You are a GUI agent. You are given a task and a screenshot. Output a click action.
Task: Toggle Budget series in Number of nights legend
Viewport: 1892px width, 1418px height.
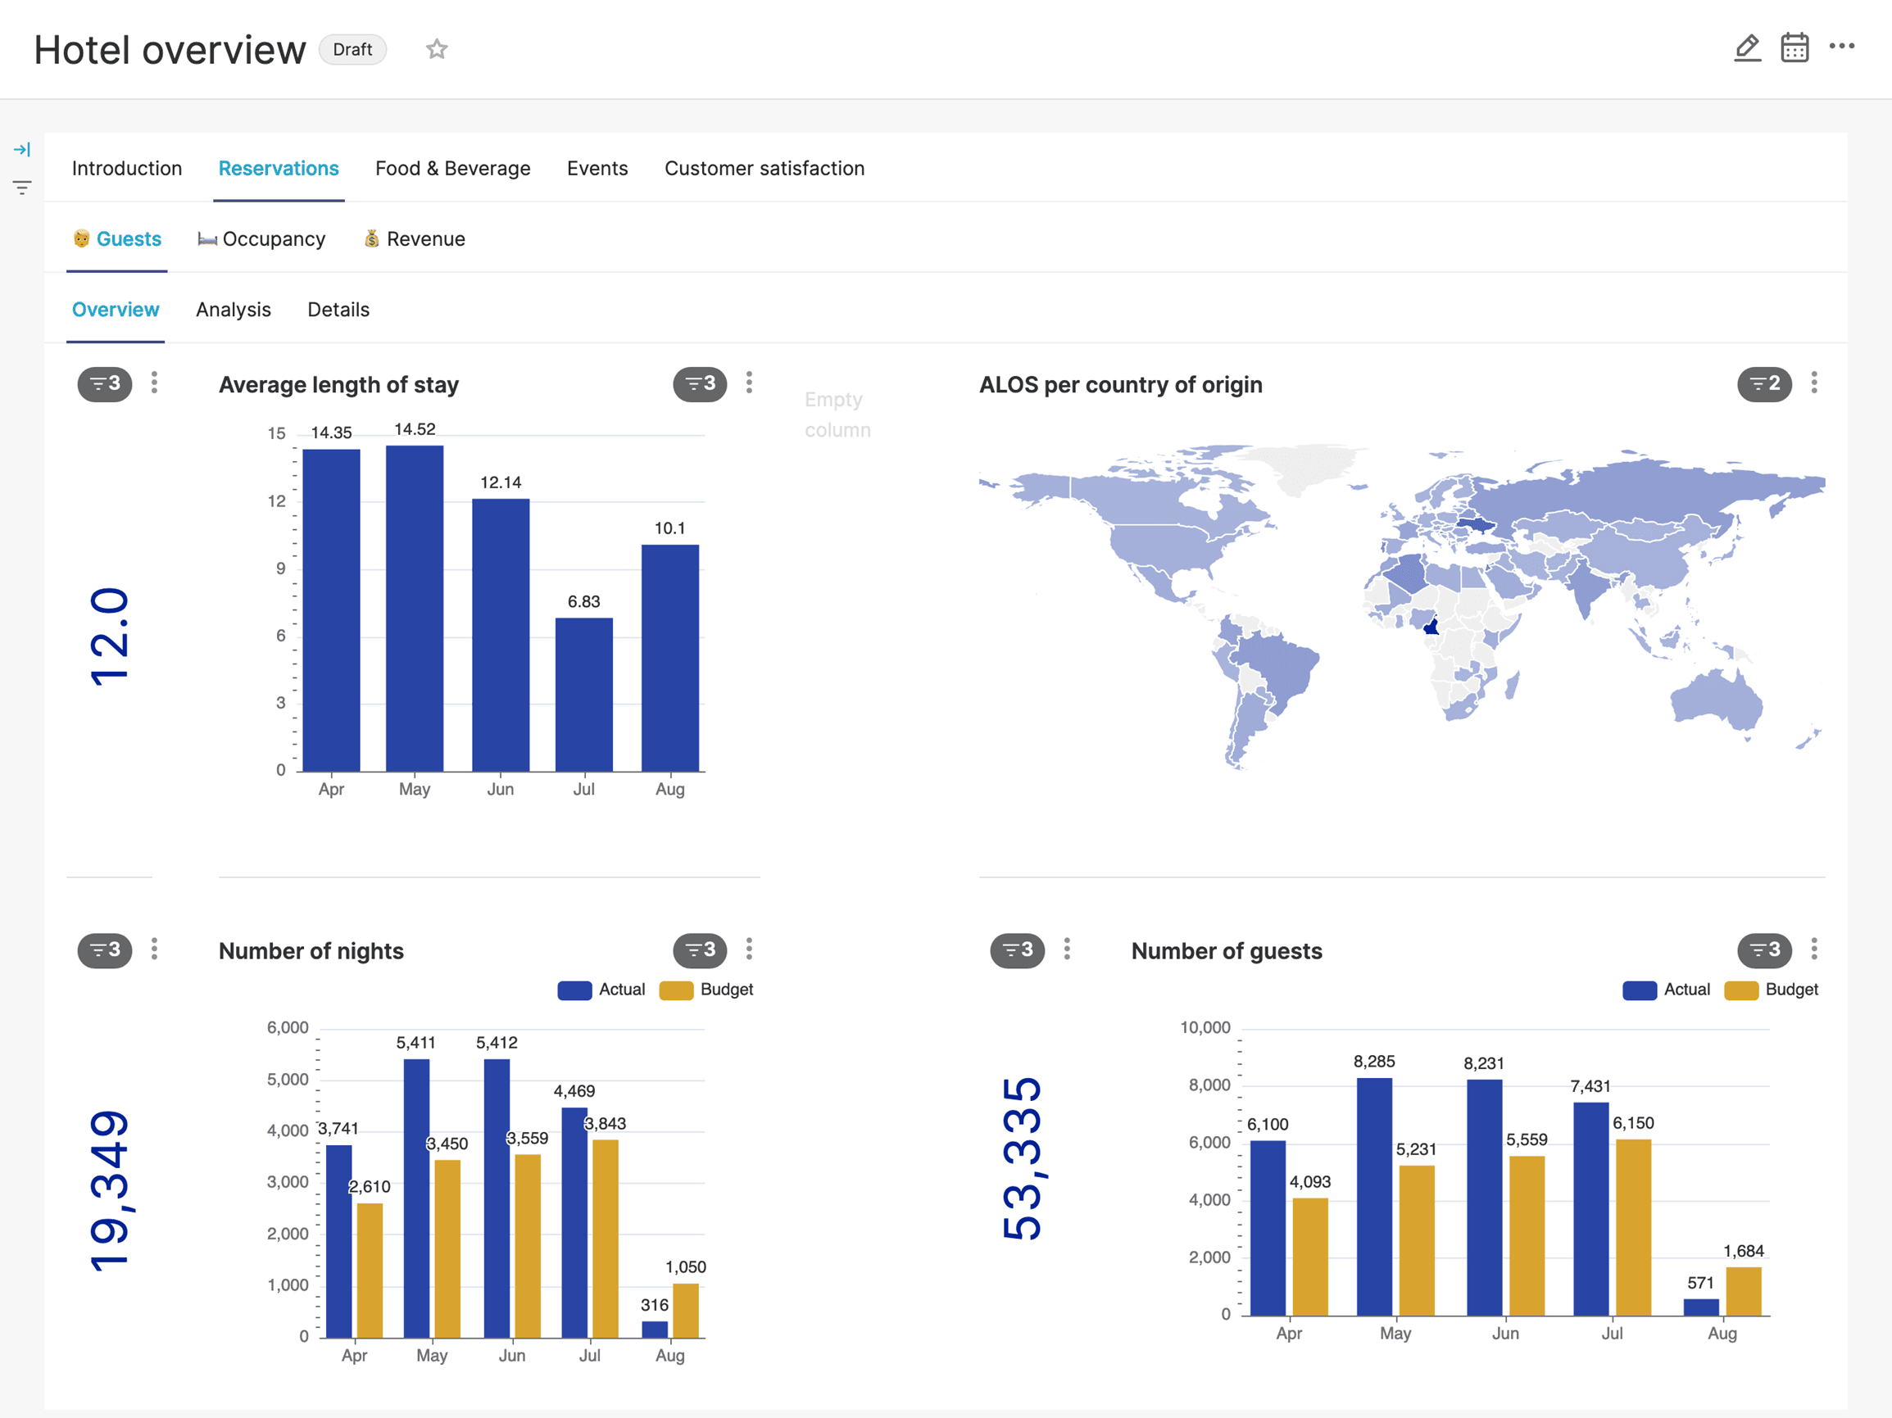pyautogui.click(x=725, y=990)
